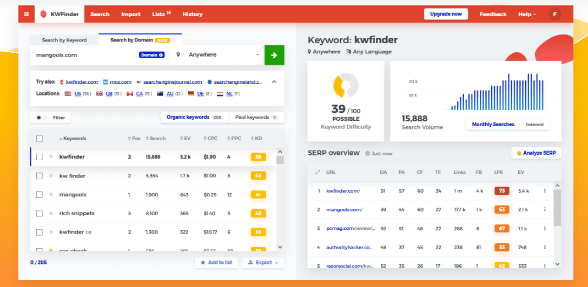Select Monthly Searches chart view

(493, 125)
